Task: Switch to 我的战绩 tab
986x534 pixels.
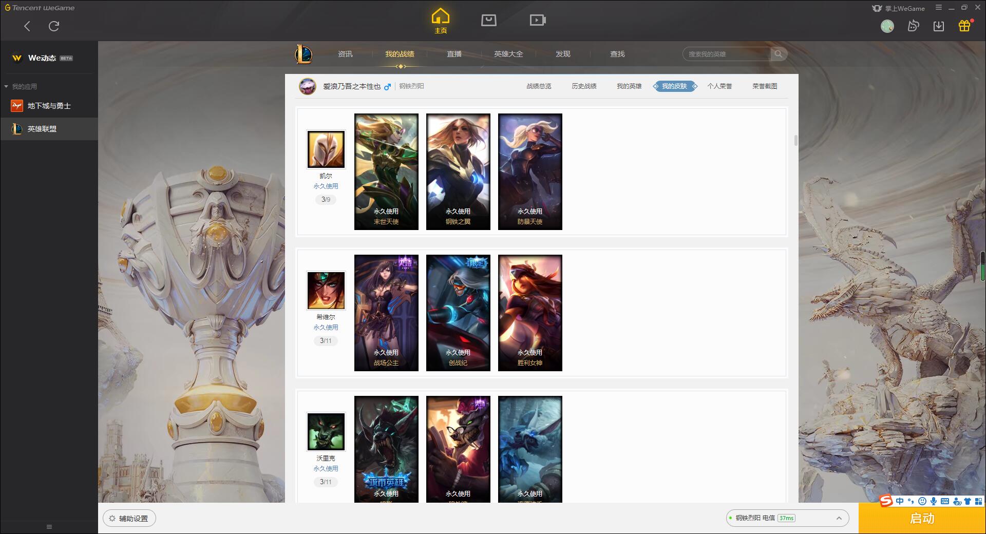Action: [400, 54]
